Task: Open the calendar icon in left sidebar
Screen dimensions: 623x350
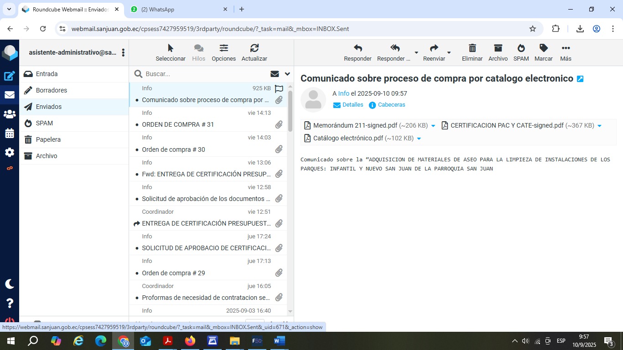Action: pos(10,134)
